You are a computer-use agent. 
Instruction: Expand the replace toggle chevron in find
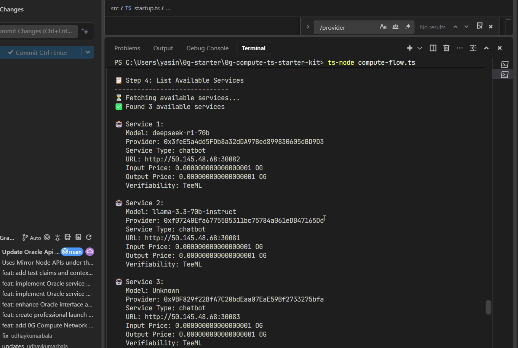click(308, 27)
